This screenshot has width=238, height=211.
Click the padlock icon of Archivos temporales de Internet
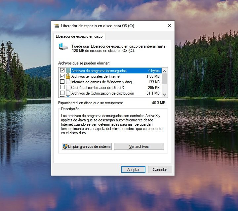coord(68,76)
